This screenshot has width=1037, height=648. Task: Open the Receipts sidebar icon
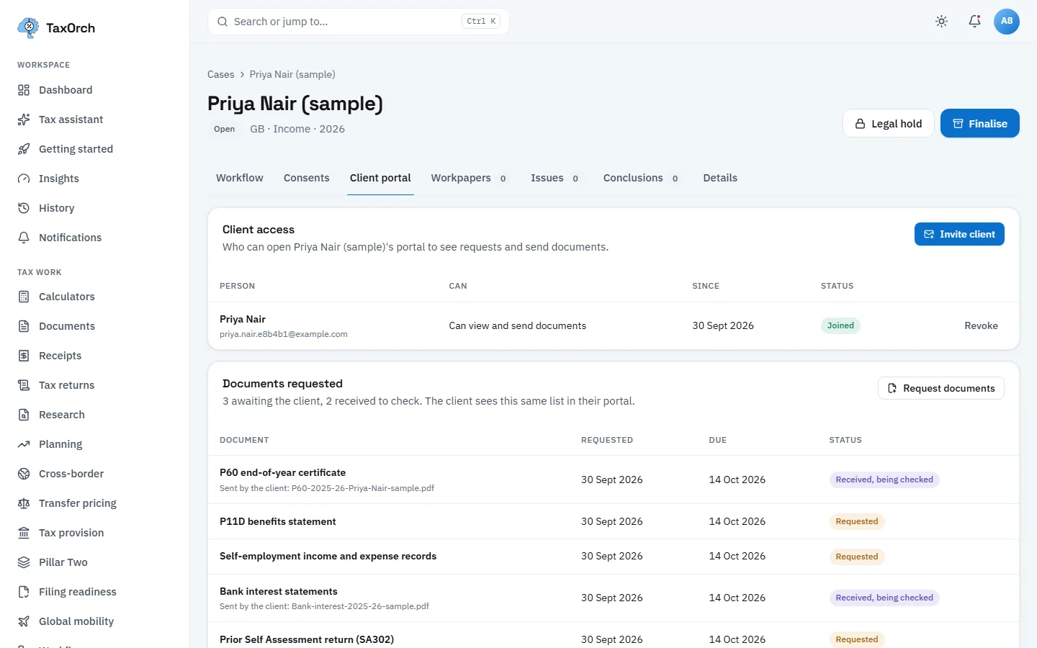click(24, 356)
